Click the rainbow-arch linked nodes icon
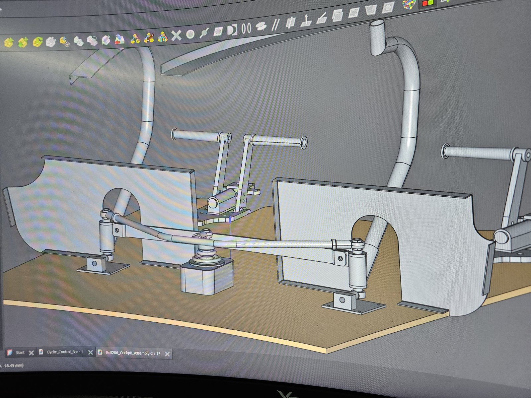Viewport: 531px width, 398px height. pyautogui.click(x=162, y=37)
